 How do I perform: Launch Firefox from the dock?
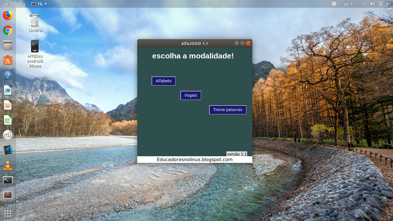pos(8,15)
